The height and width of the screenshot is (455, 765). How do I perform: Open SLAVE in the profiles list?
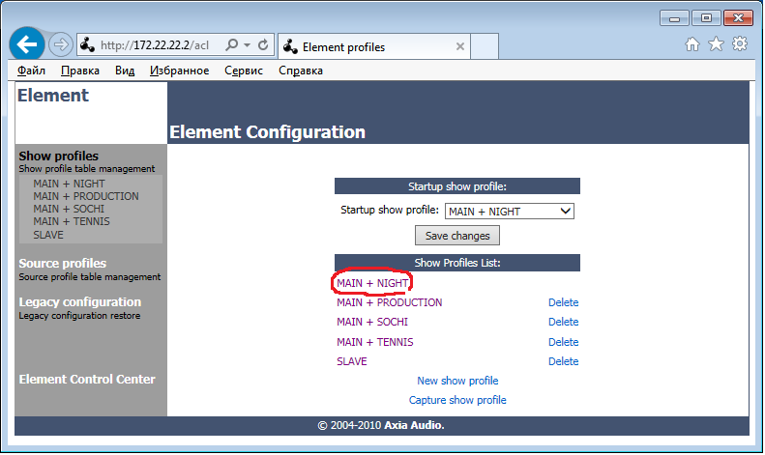tap(352, 361)
